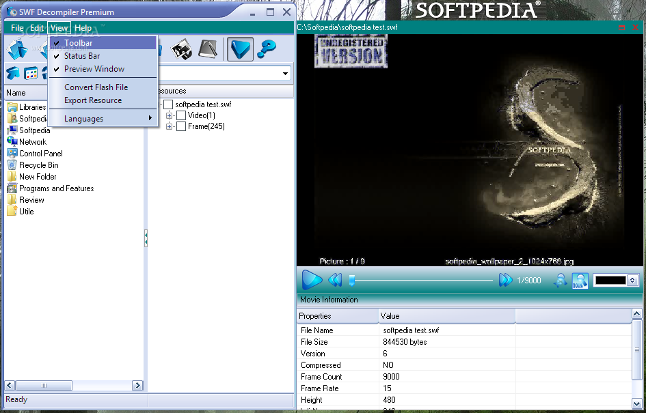646x413 pixels.
Task: Expand the Frame(245) tree node
Action: [169, 127]
